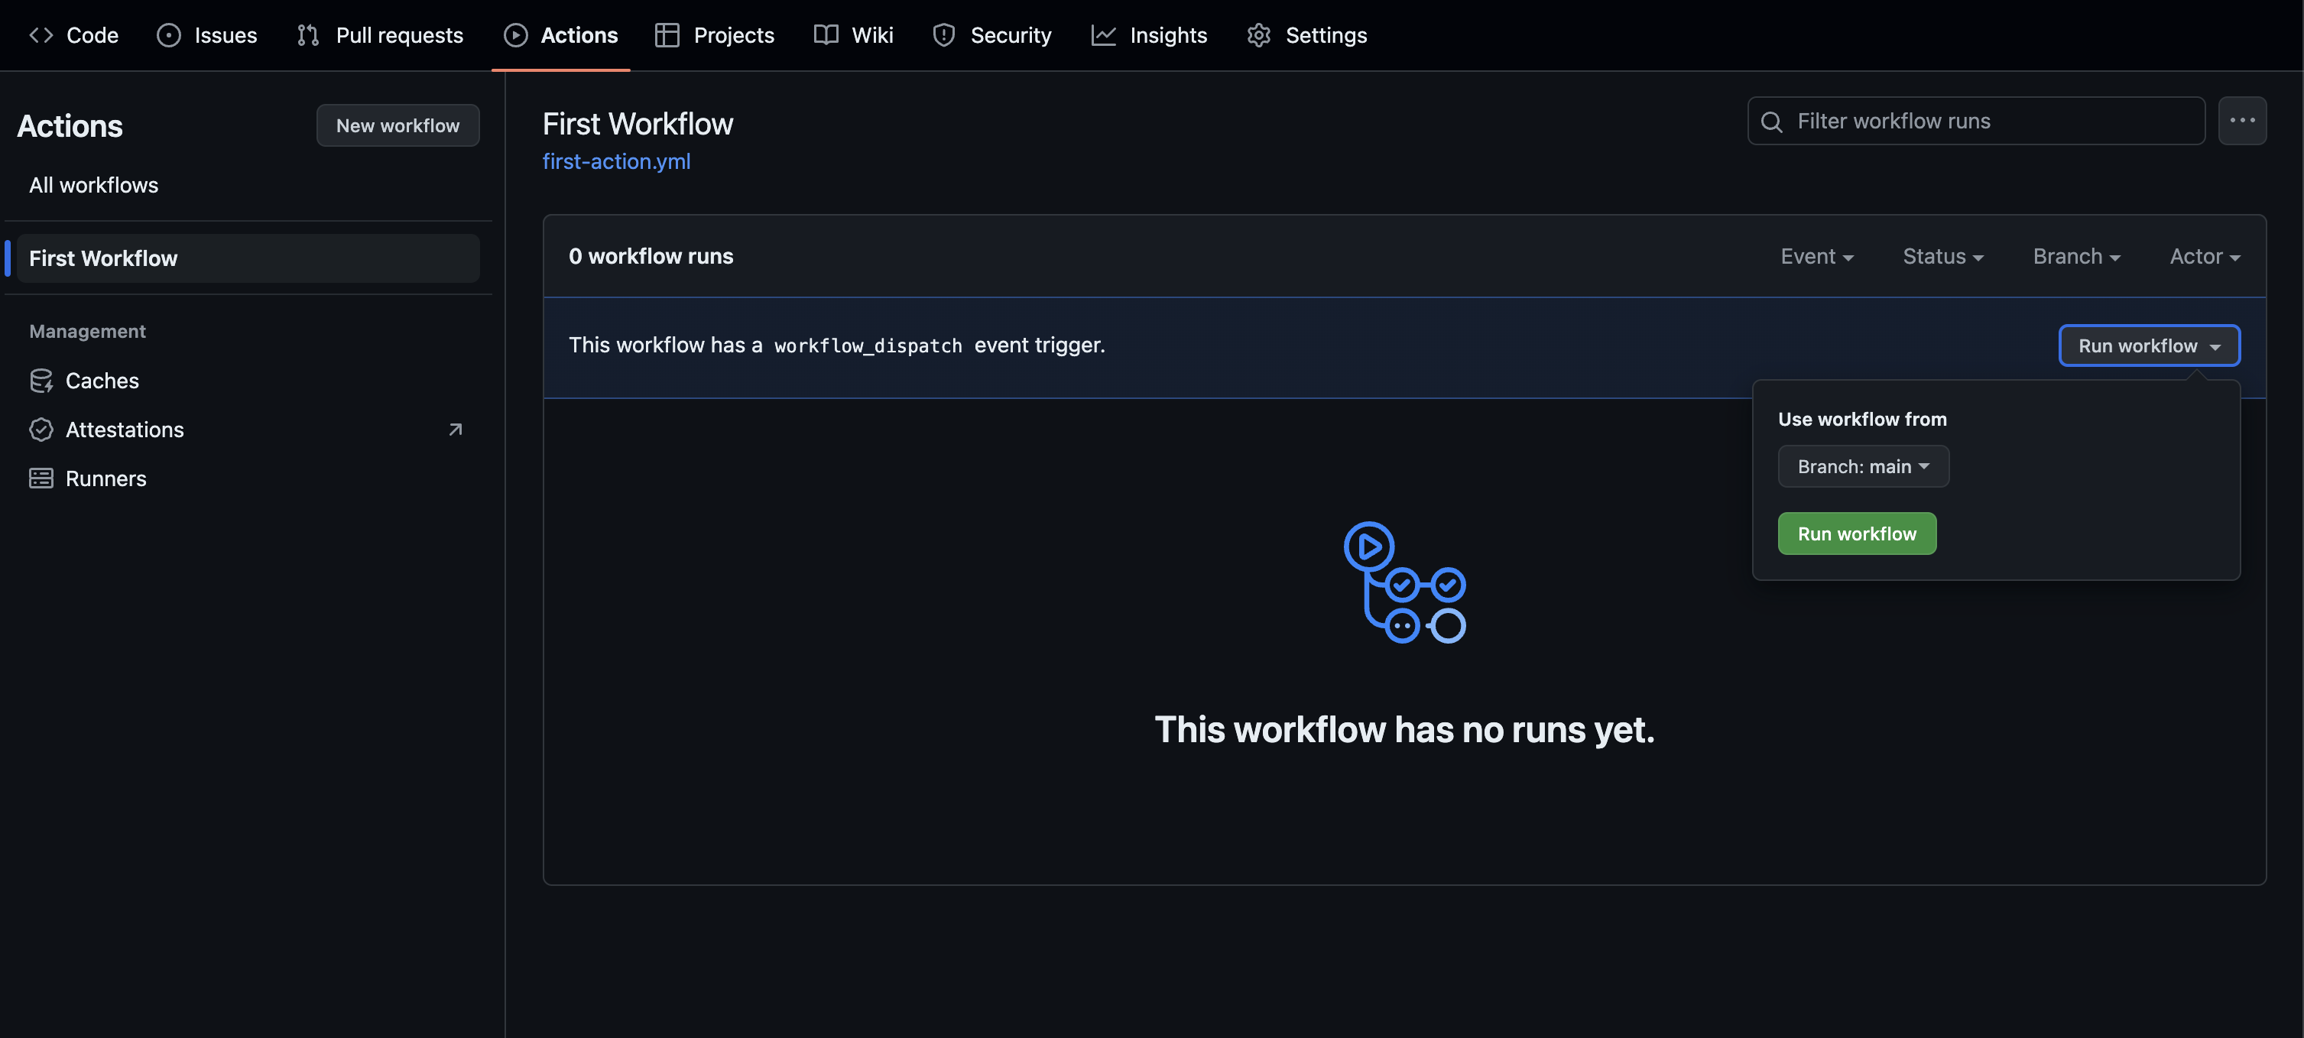The width and height of the screenshot is (2304, 1038).
Task: Click the Security shield icon
Action: pyautogui.click(x=943, y=35)
